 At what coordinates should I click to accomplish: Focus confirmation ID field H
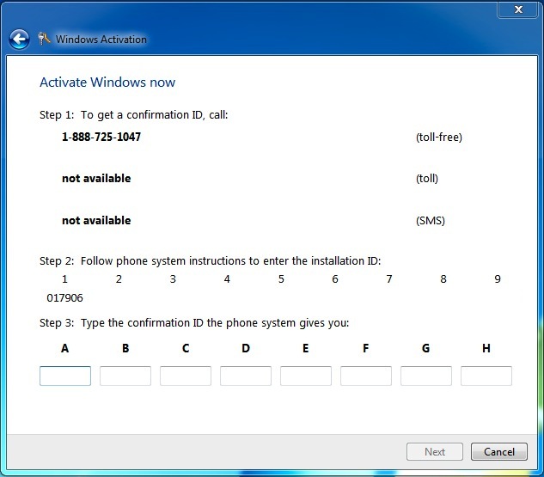click(486, 376)
